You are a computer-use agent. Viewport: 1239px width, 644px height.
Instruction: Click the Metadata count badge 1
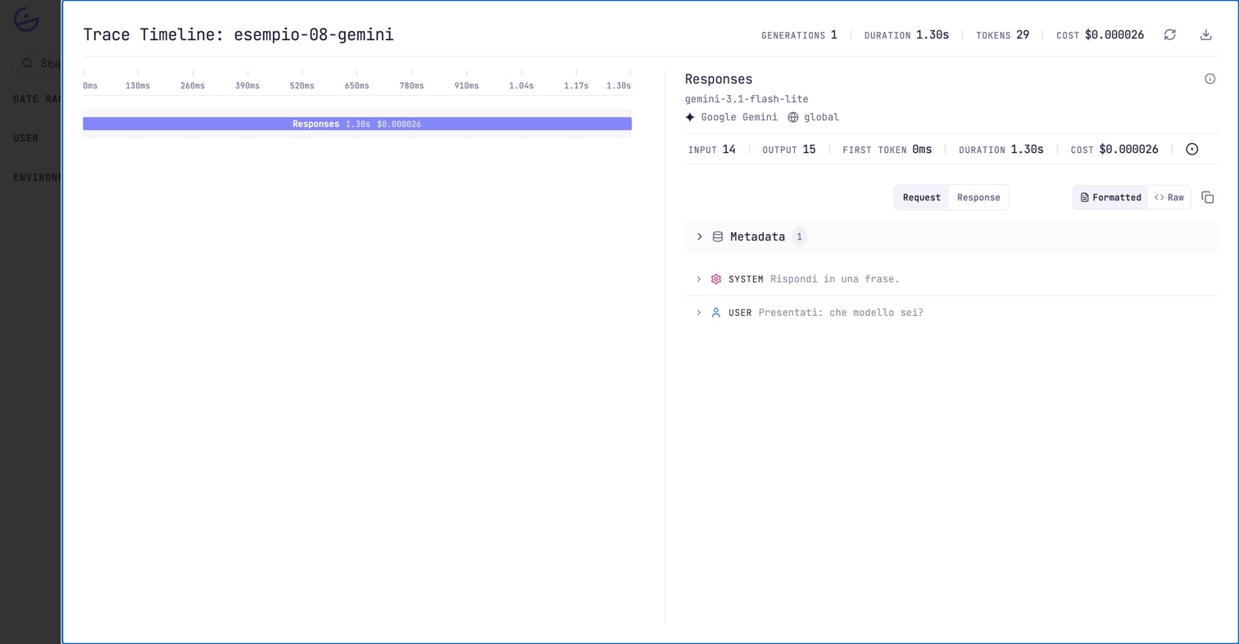[800, 236]
